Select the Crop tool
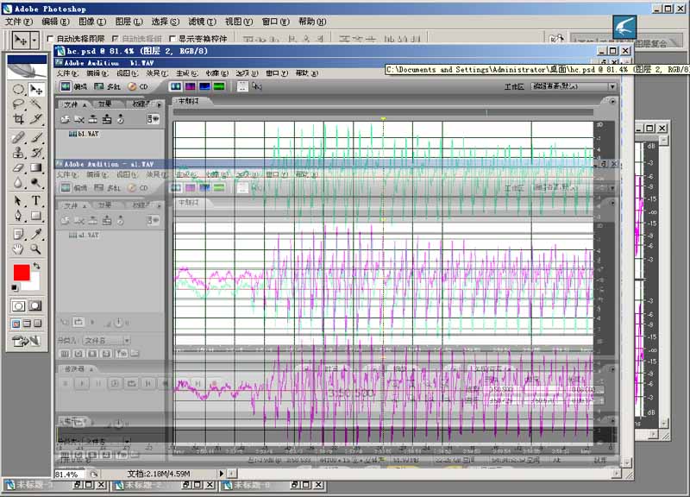 point(18,119)
